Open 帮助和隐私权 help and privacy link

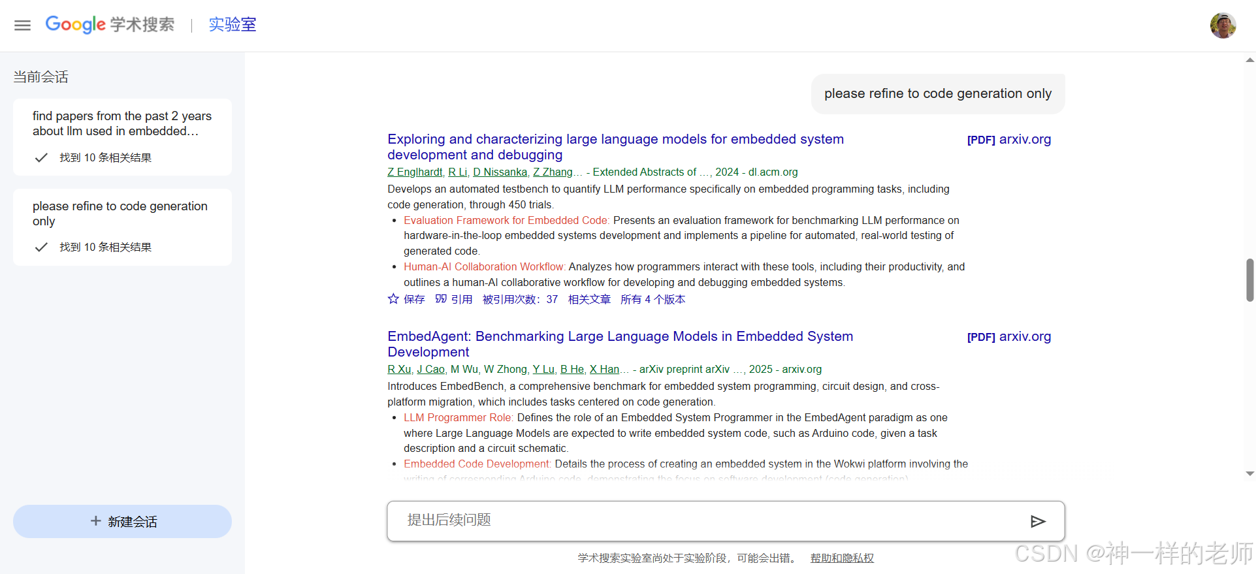point(842,558)
